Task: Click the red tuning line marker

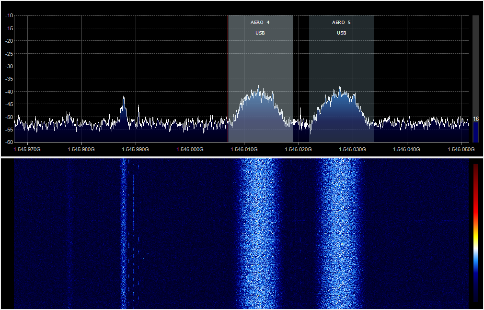Action: [228, 79]
